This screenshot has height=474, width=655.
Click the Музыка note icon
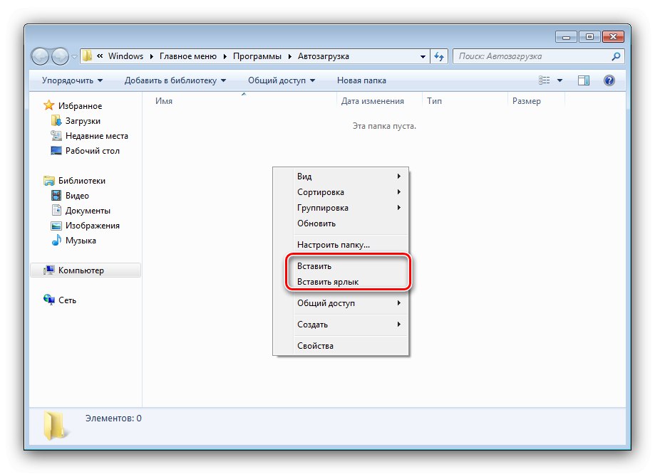pos(56,241)
